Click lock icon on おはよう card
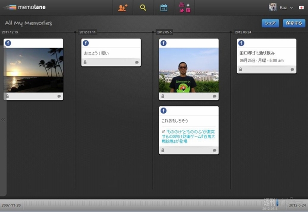The image size is (308, 212). point(85,62)
